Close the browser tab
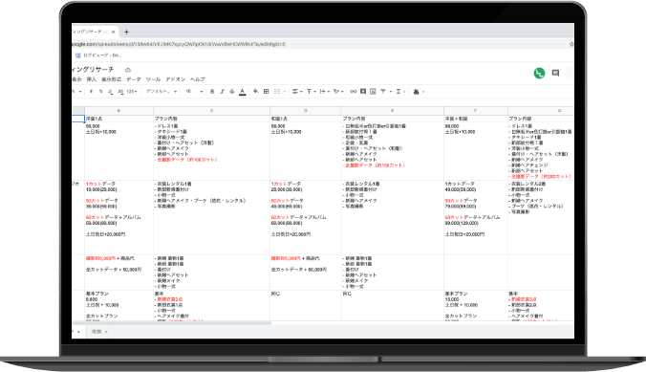The image size is (646, 372). [x=114, y=32]
